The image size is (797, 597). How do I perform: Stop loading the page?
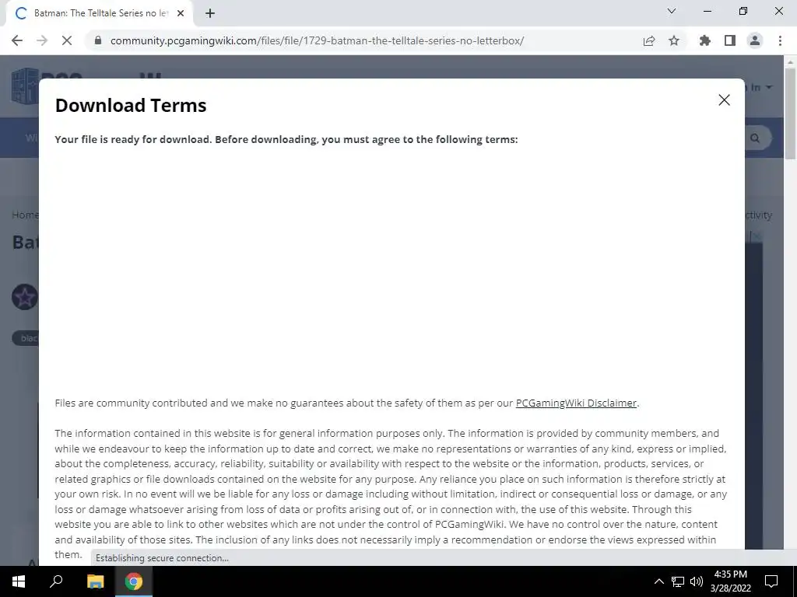67,40
